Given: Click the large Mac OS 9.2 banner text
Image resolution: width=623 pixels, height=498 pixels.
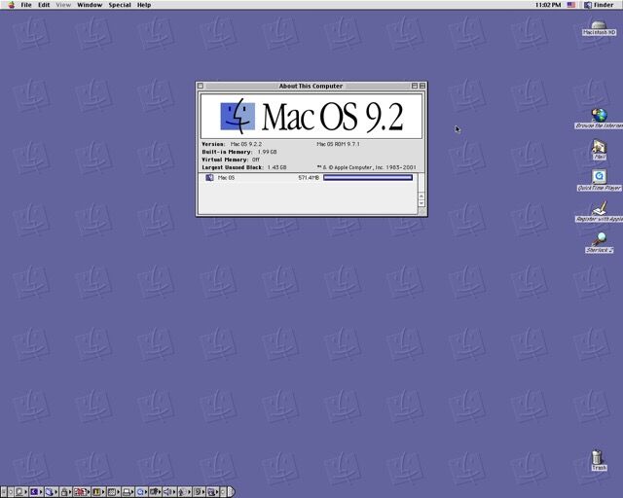Looking at the screenshot, I should point(332,117).
